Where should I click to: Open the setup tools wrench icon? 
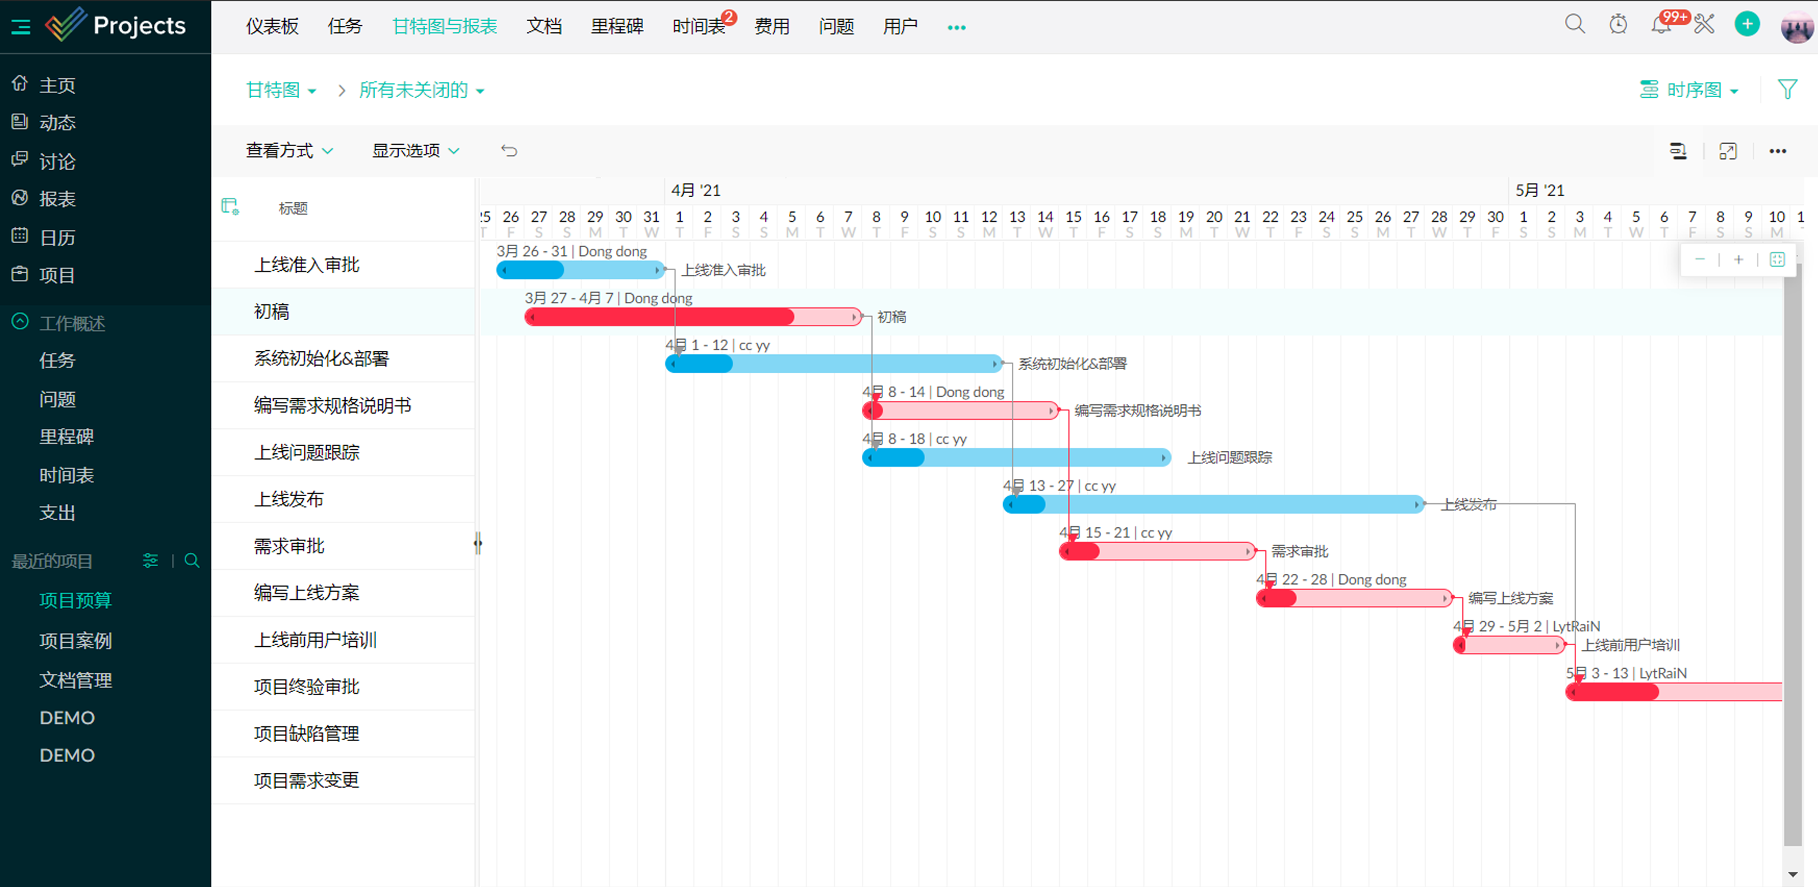(1704, 25)
